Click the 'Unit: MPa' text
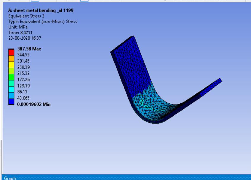Screen dimensions: 251x180 click(x=18, y=27)
